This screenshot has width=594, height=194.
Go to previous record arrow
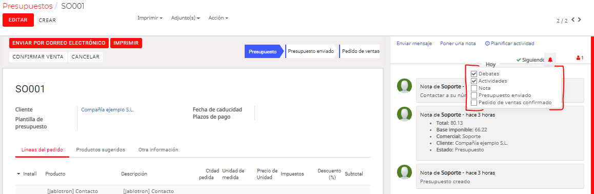[573, 20]
